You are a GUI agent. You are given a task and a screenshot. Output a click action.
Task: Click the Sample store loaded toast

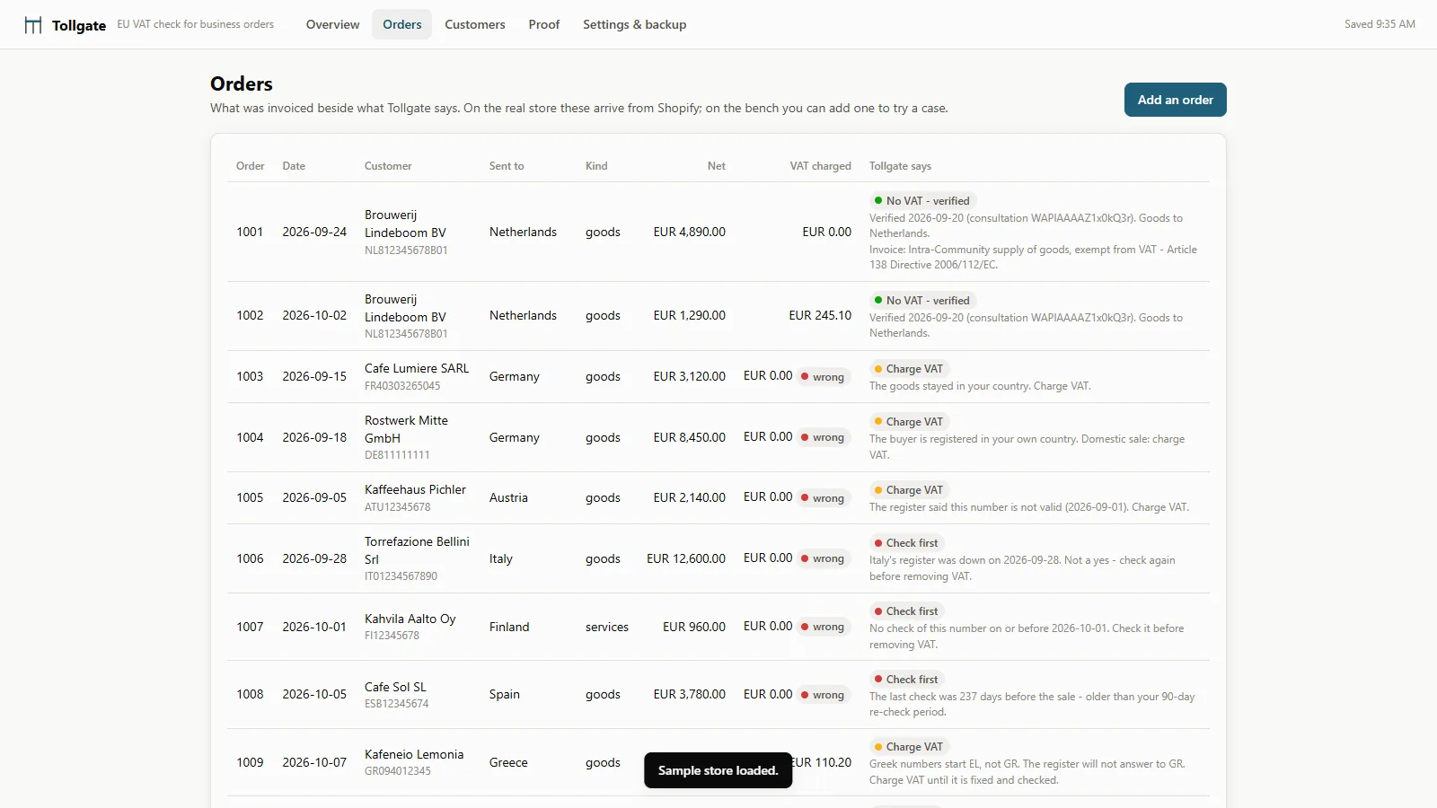pos(718,770)
